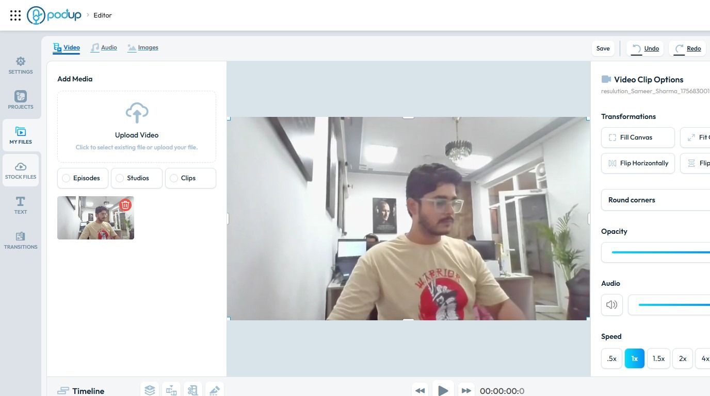Open Projects in the left sidebar
This screenshot has width=710, height=396.
point(21,100)
